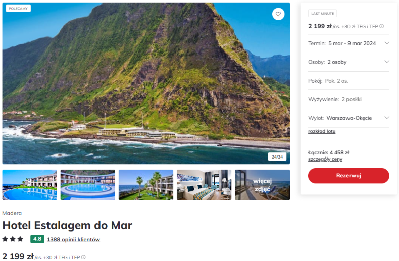
Task: Click the red Rezerwuj button
Action: [348, 176]
